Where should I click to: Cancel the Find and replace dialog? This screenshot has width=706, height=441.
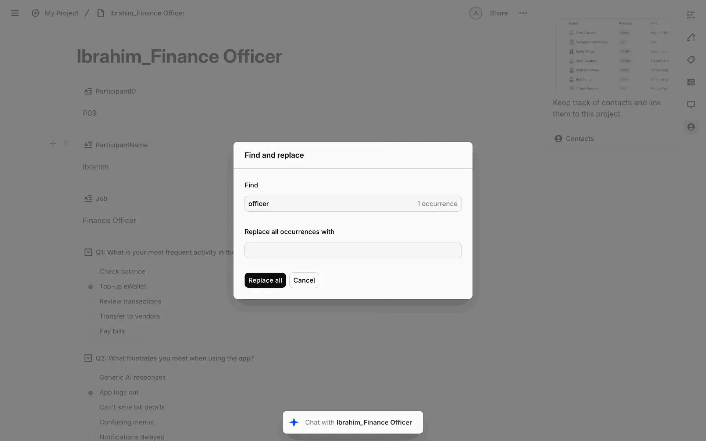click(x=304, y=280)
